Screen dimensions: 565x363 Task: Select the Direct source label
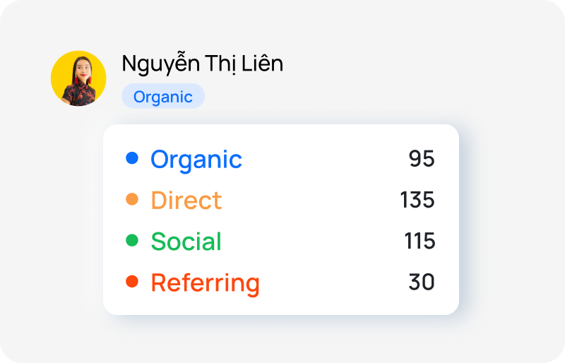click(186, 201)
